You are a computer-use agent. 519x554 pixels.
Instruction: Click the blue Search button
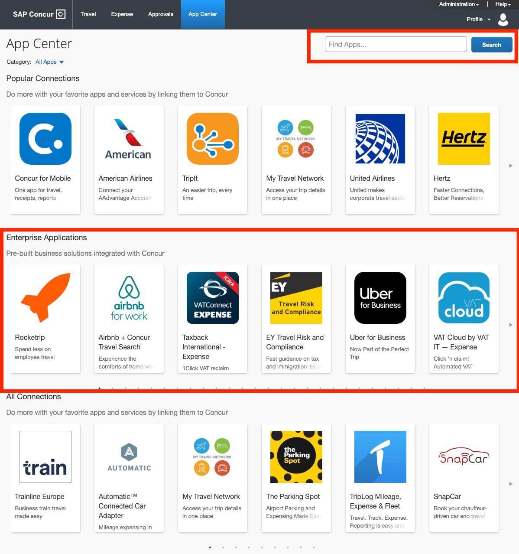click(x=492, y=45)
